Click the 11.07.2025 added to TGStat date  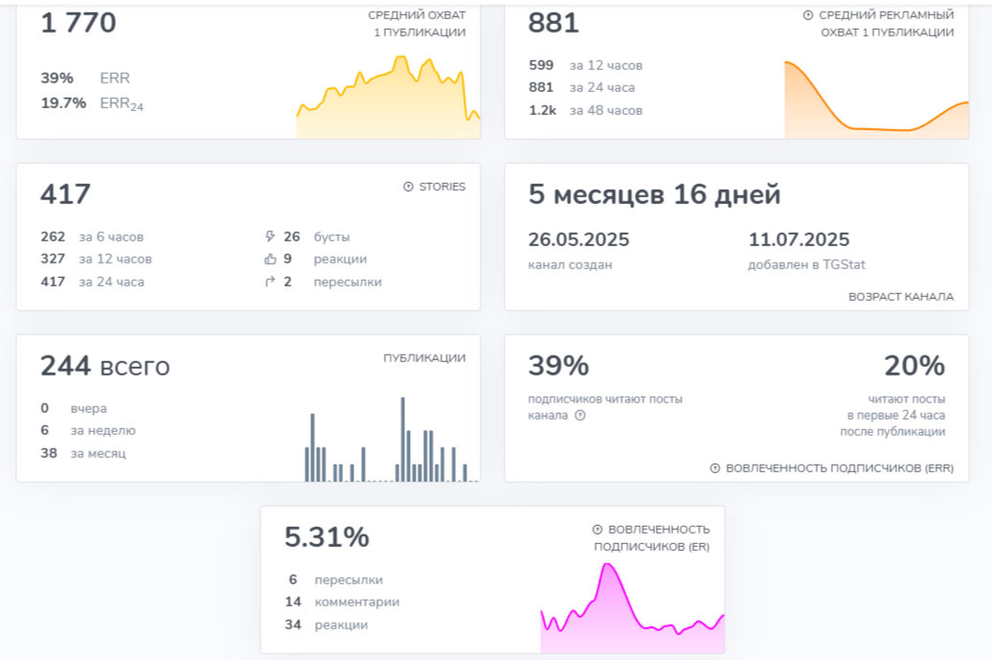[x=799, y=240]
